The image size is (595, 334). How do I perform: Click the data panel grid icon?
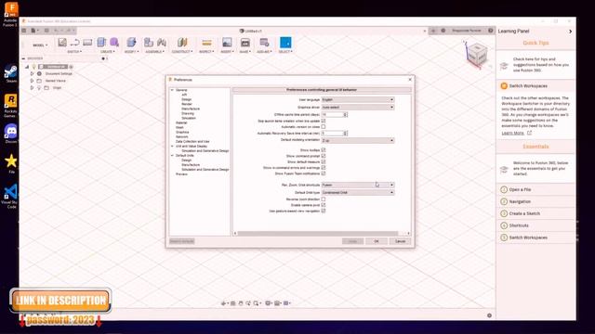[x=23, y=31]
